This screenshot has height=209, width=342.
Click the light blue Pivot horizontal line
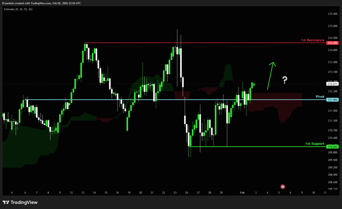click(x=167, y=99)
